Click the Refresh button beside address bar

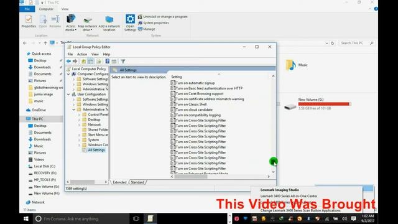[333, 43]
